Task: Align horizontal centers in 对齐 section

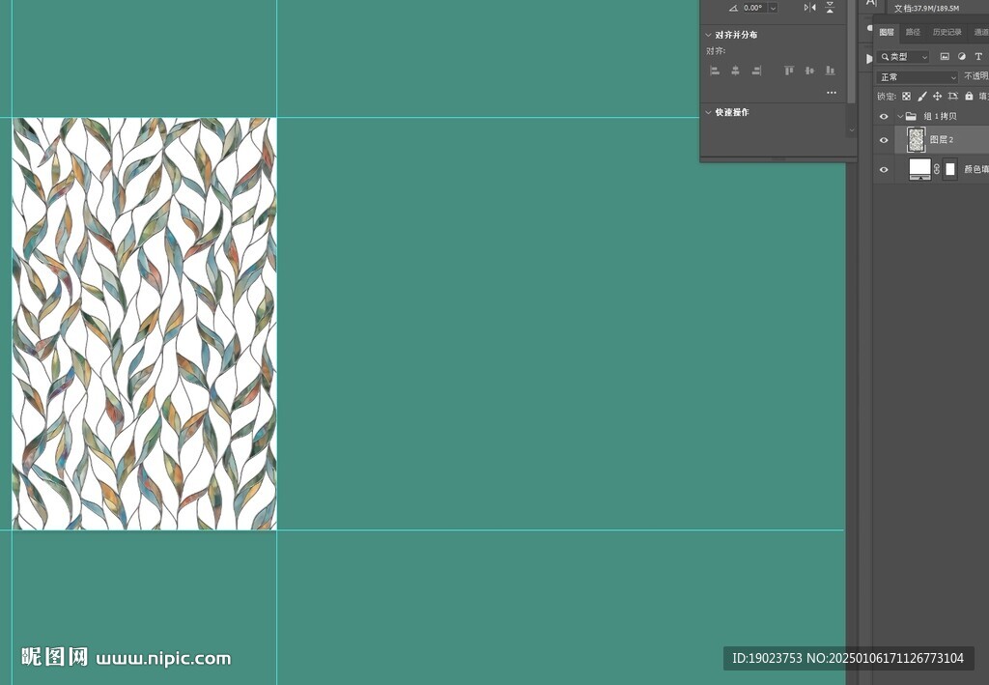Action: (x=735, y=71)
